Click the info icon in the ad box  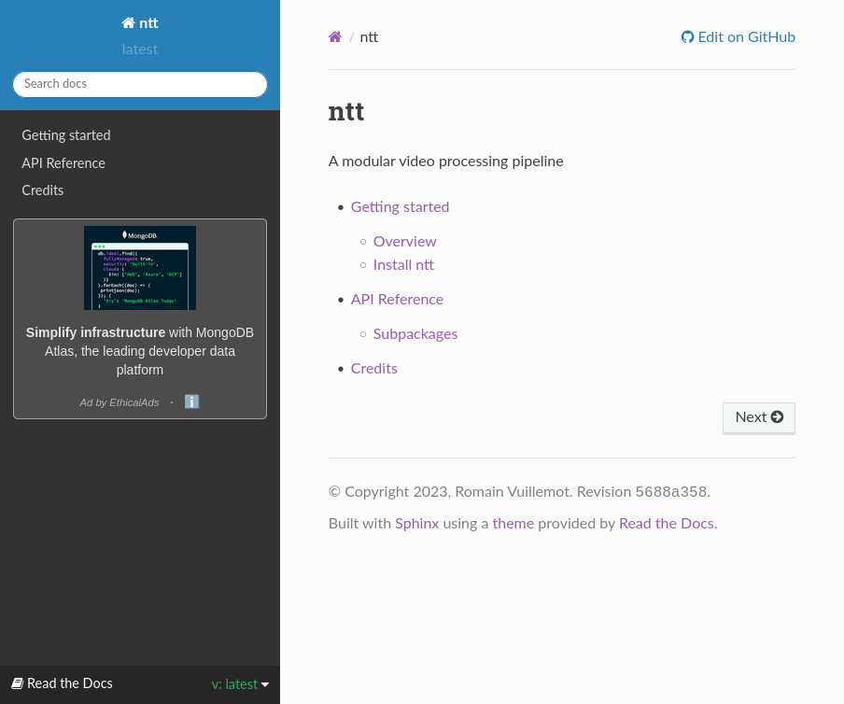(191, 401)
